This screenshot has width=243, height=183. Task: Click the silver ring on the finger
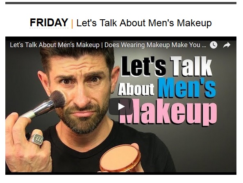[37, 139]
